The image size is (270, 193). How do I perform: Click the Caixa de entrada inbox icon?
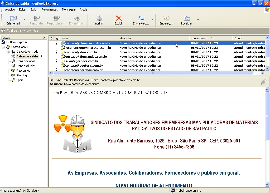coord(13,52)
